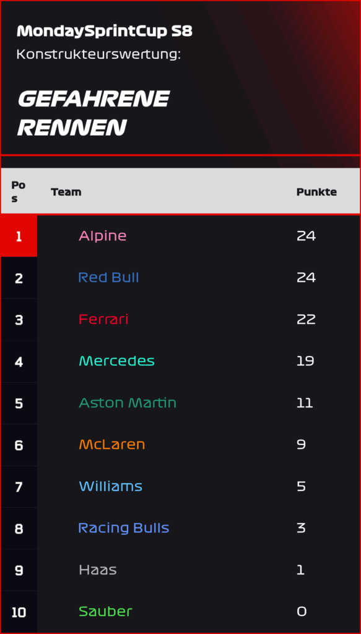The height and width of the screenshot is (634, 361).
Task: Select Aston Martin in standings
Action: (128, 402)
